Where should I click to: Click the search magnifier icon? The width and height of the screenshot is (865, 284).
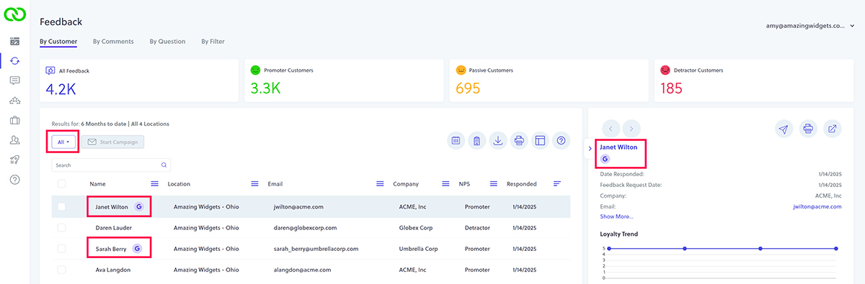tap(164, 165)
